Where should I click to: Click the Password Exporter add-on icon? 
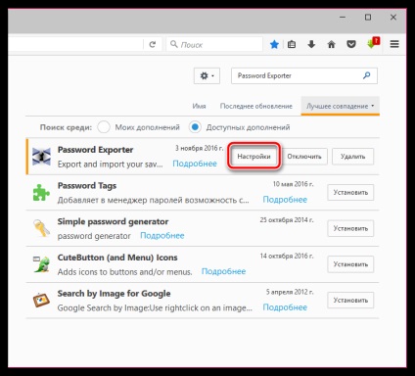coord(41,157)
